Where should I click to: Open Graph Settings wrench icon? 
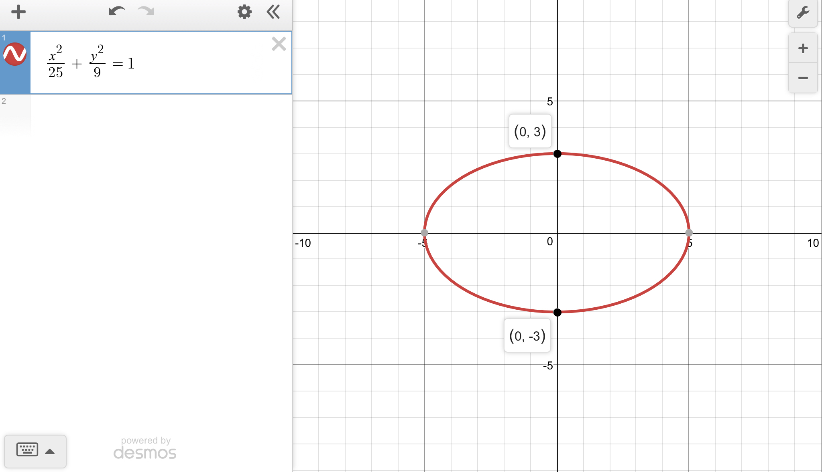coord(803,13)
